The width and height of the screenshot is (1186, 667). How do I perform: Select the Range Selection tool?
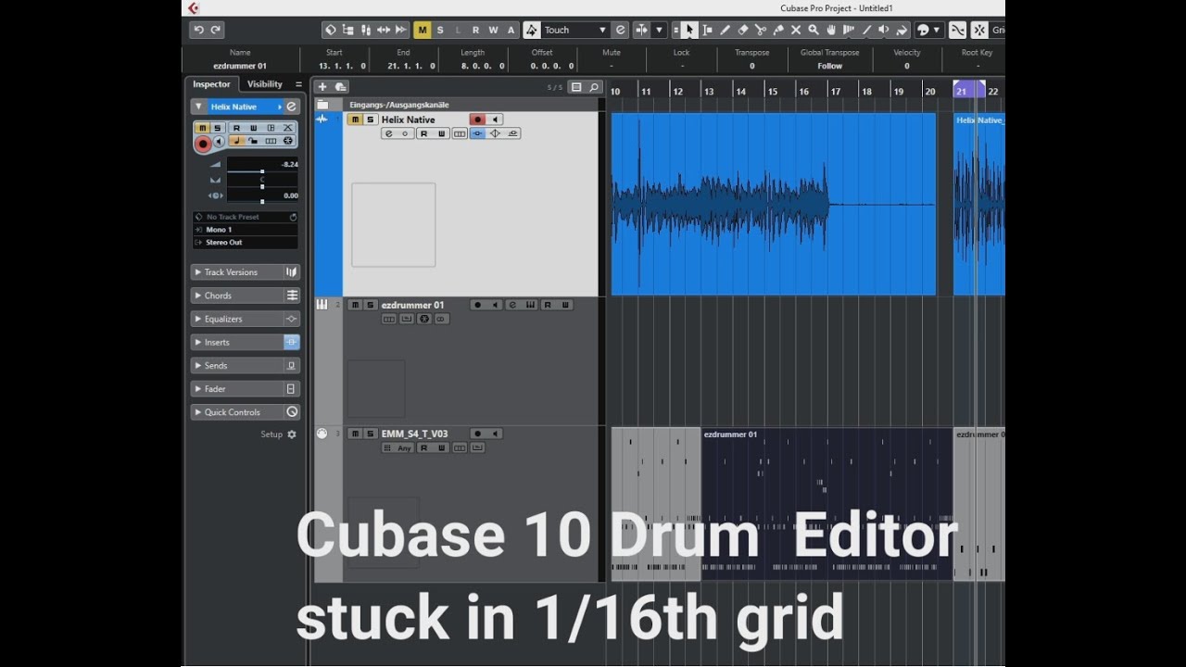707,30
